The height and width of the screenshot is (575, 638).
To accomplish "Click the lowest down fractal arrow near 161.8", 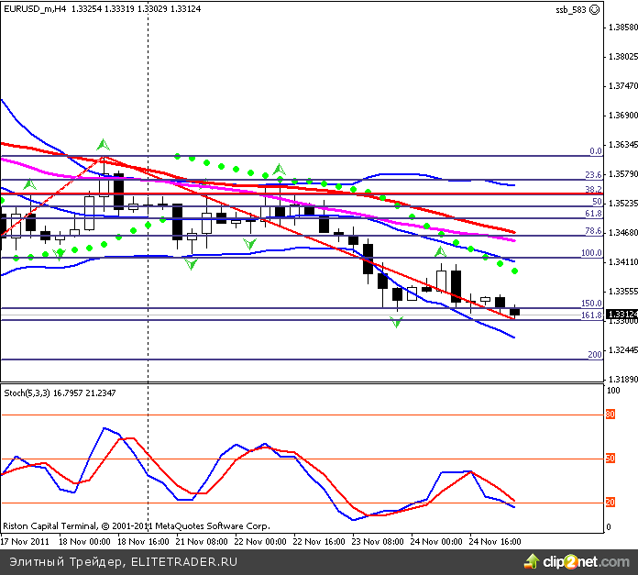I will (x=396, y=323).
